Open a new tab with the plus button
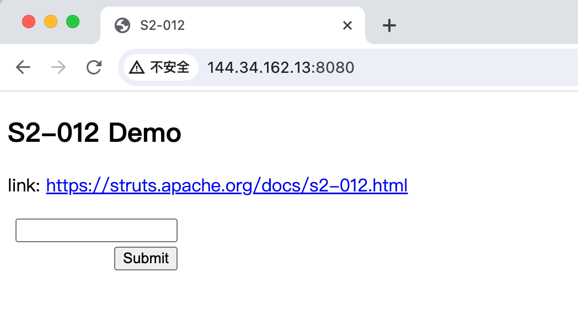Screen dimensions: 578x309 (x=389, y=25)
